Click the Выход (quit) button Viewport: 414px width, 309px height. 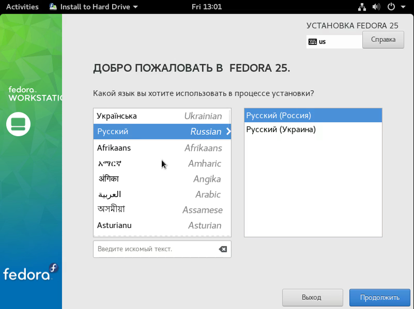[313, 297]
